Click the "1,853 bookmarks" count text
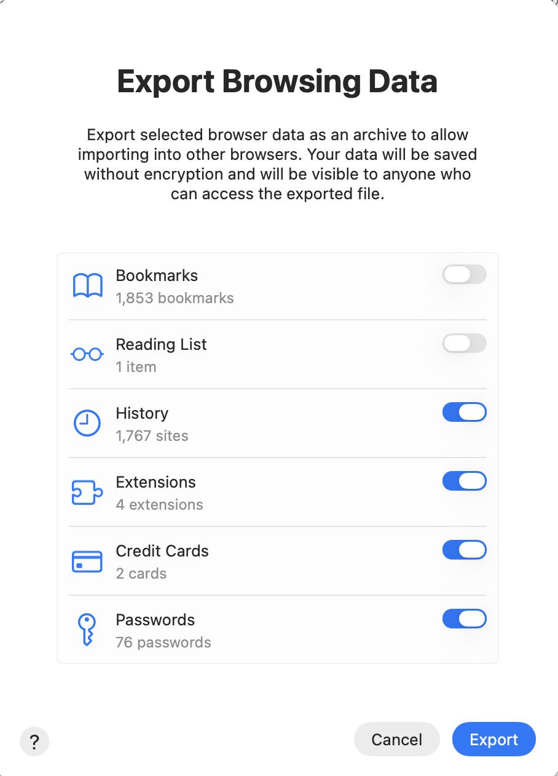 point(175,298)
